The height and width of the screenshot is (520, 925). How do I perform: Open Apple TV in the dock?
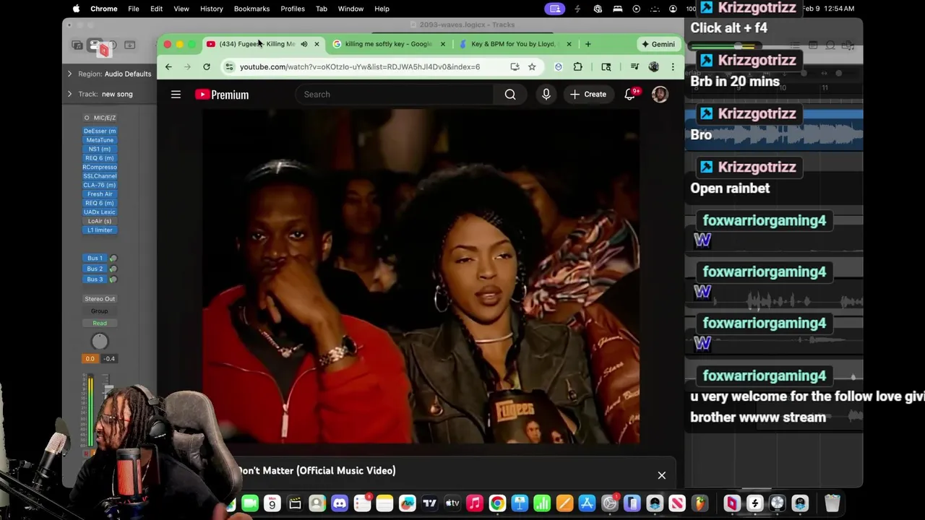452,503
